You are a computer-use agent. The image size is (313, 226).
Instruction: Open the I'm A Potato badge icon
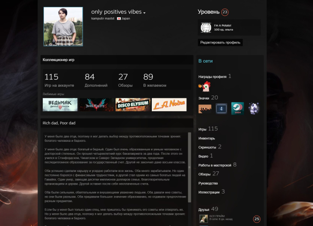pyautogui.click(x=206, y=28)
